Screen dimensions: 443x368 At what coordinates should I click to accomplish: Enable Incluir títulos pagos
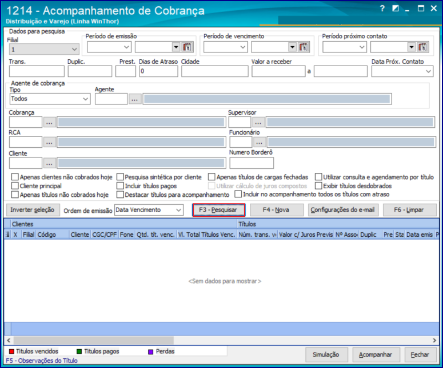(x=120, y=186)
